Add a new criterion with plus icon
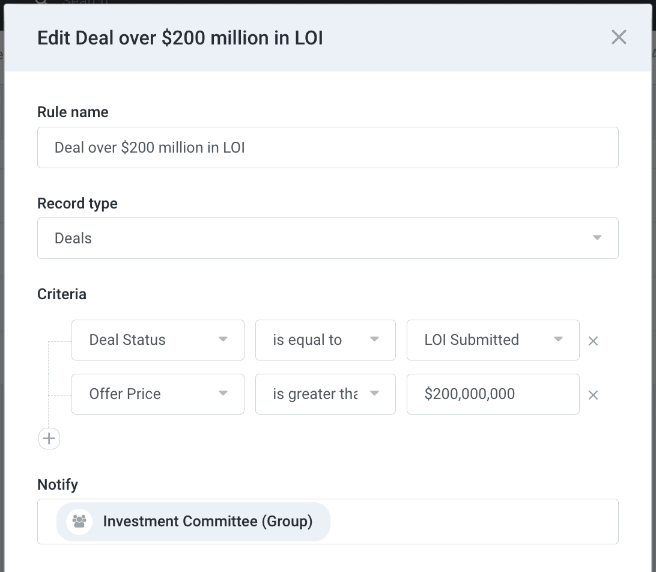Screen dimensions: 656x572 coord(49,439)
